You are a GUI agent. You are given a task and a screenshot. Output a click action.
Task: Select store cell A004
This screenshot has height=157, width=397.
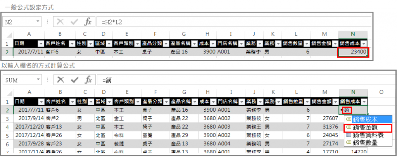(x=230, y=144)
